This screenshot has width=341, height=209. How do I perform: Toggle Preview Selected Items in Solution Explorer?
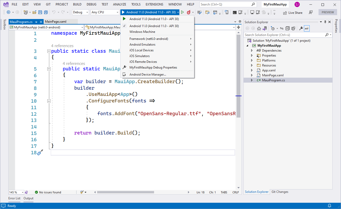click(307, 28)
